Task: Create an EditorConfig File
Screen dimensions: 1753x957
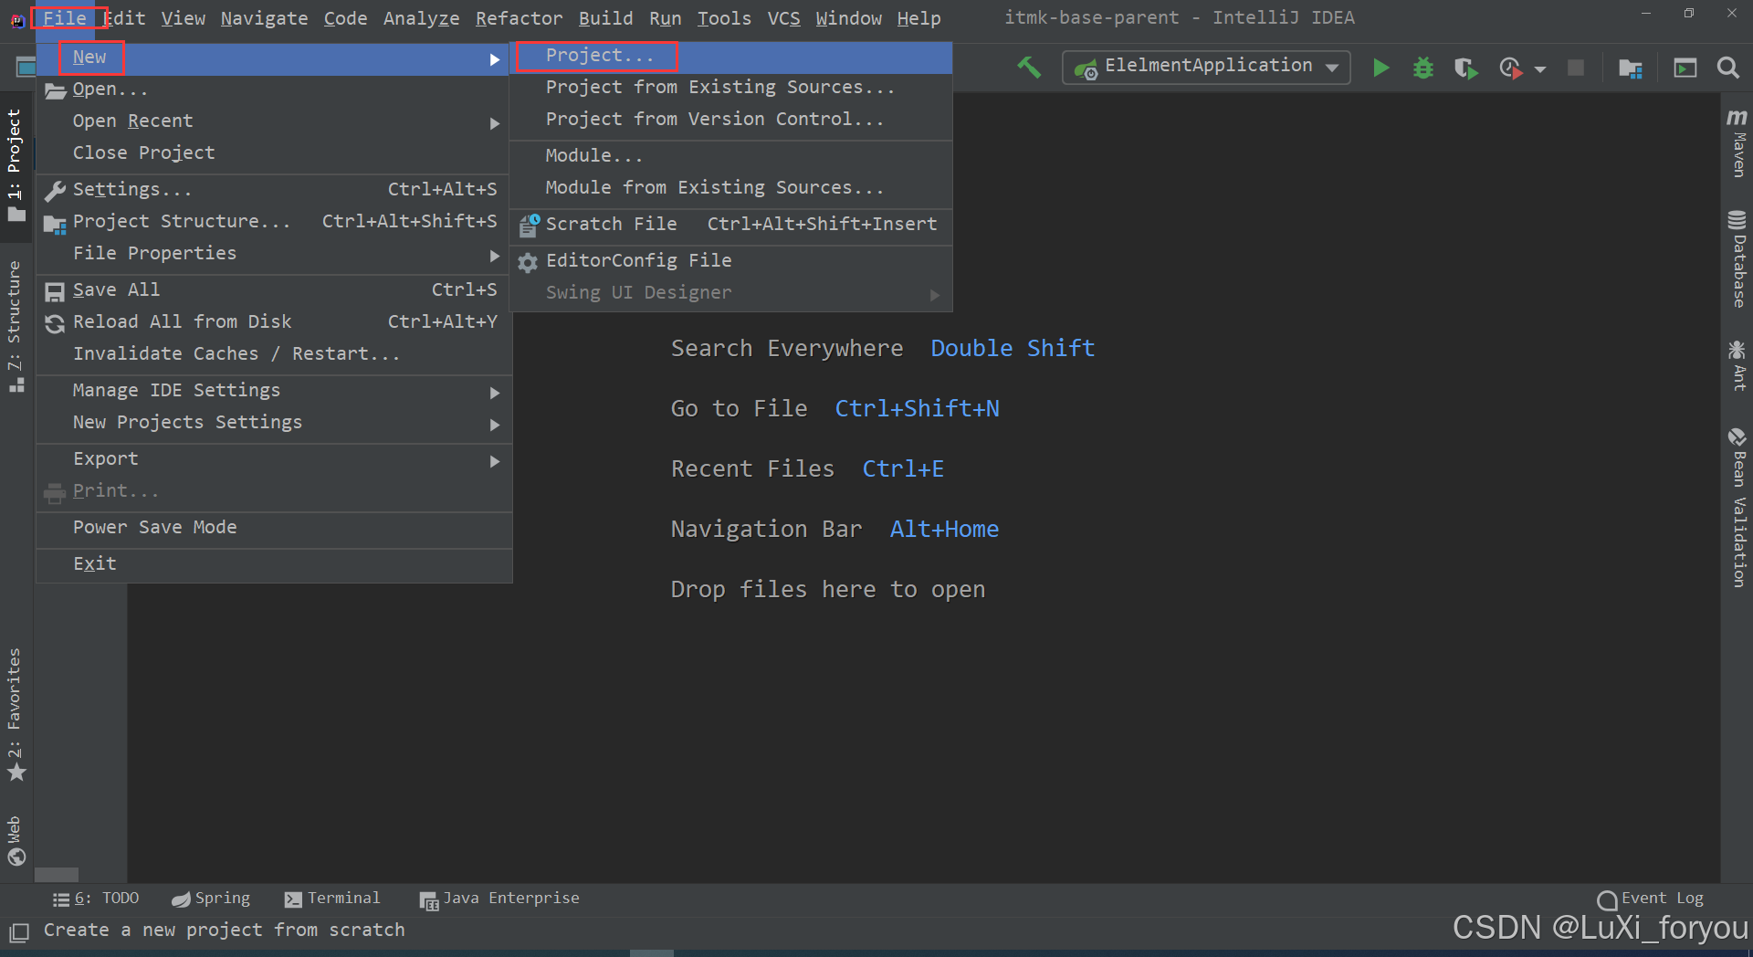Action: click(730, 260)
